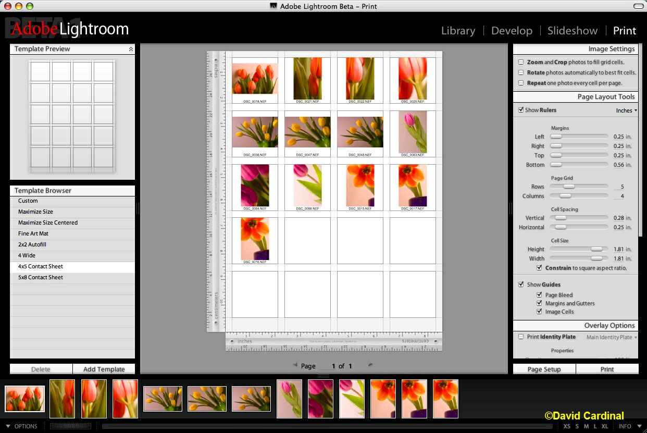Click the filmstrip divider grip handle
Viewport: 647px width, 433px height.
pyautogui.click(x=323, y=376)
